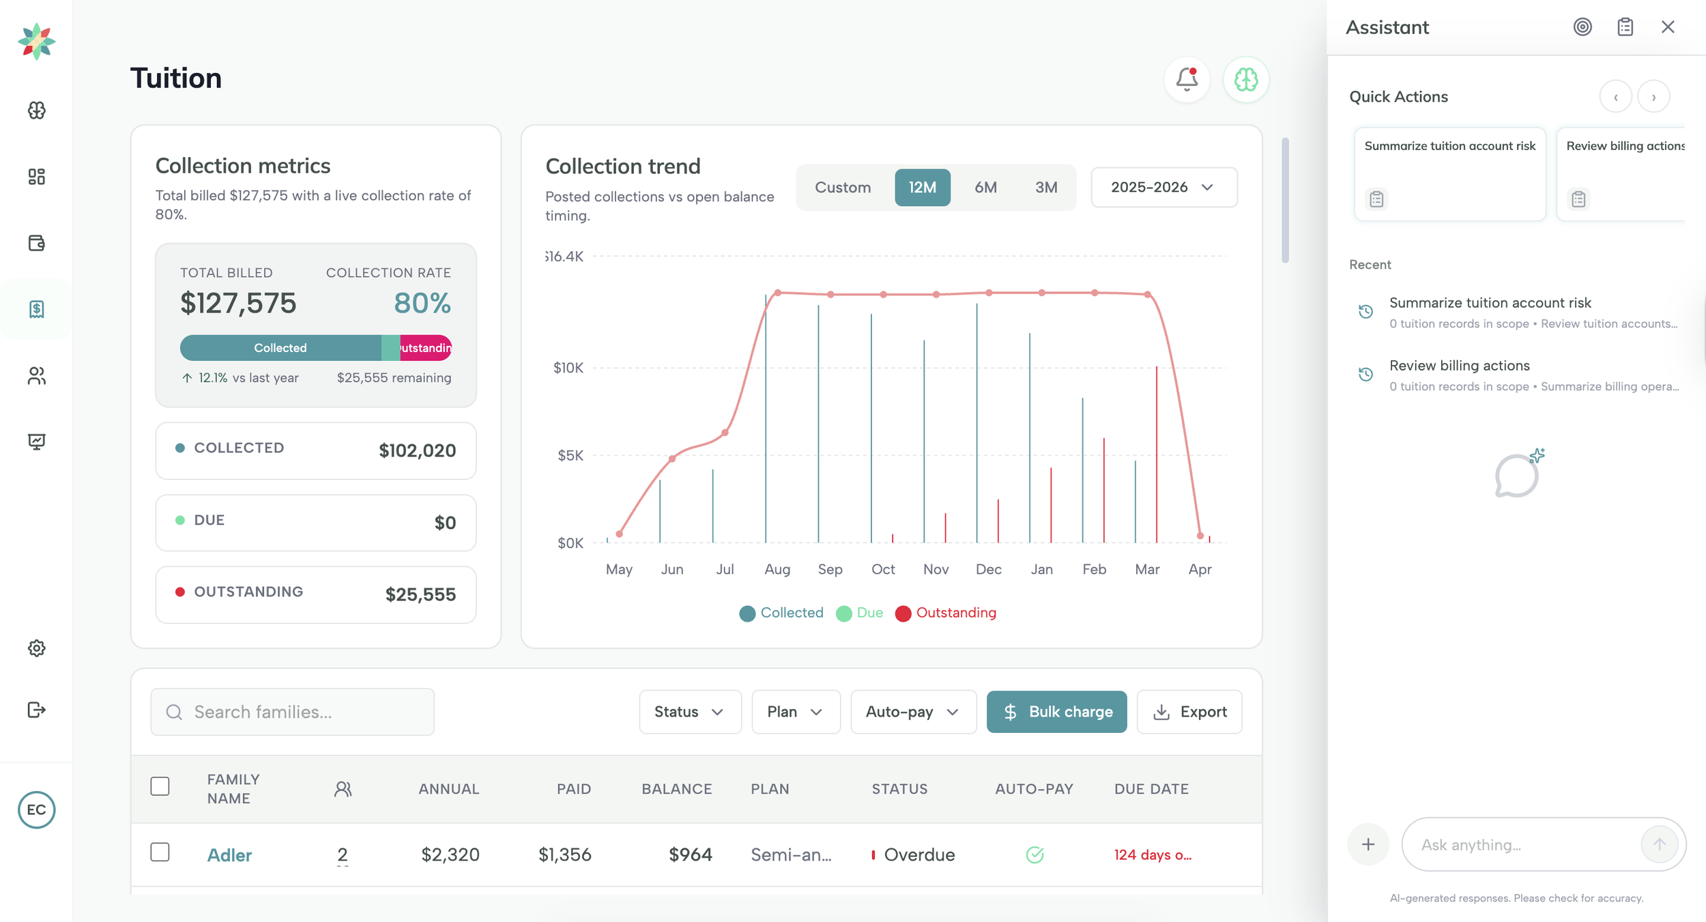This screenshot has width=1706, height=922.
Task: Select the Custom range tab
Action: click(x=842, y=187)
